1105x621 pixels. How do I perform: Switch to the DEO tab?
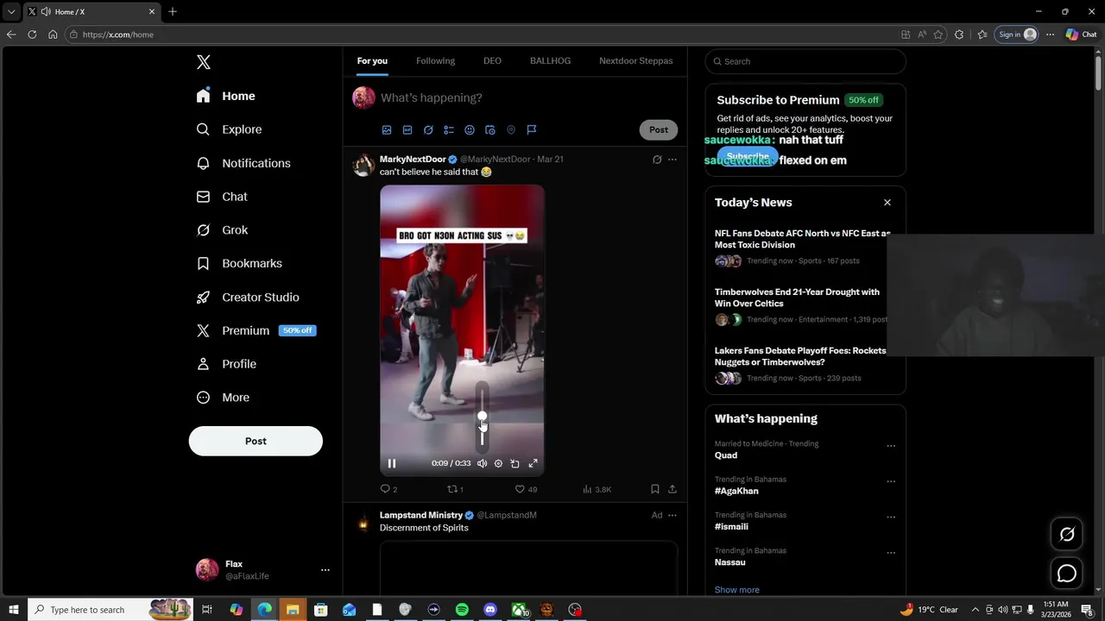pyautogui.click(x=492, y=60)
